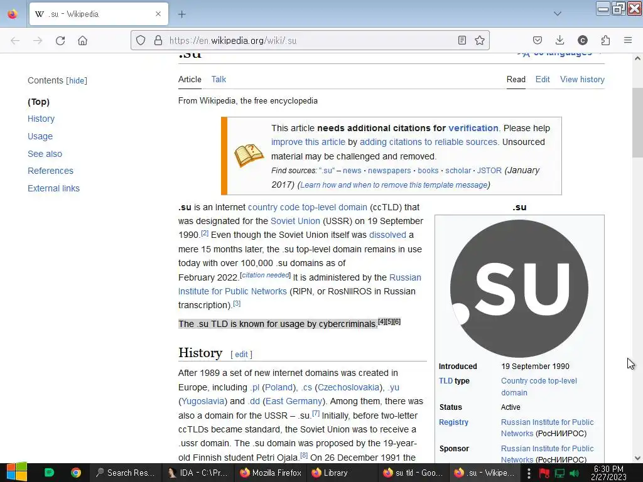This screenshot has width=643, height=482.
Task: Jump to History in contents
Action: pyautogui.click(x=41, y=119)
